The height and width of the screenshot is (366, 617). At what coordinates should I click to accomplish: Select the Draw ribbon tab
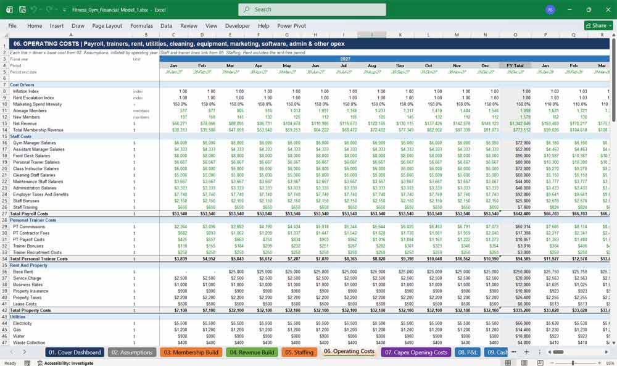[78, 25]
